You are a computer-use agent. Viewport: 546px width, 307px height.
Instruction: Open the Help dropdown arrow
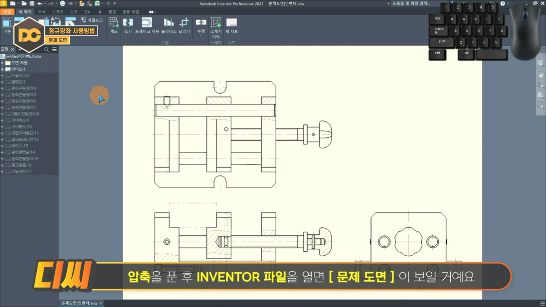click(x=508, y=3)
